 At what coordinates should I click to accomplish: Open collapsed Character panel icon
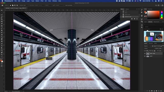pyautogui.click(x=142, y=25)
